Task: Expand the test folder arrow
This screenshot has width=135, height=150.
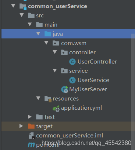Action: [30, 117]
